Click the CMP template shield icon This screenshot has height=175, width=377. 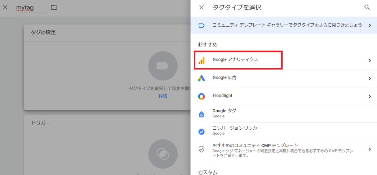click(201, 149)
